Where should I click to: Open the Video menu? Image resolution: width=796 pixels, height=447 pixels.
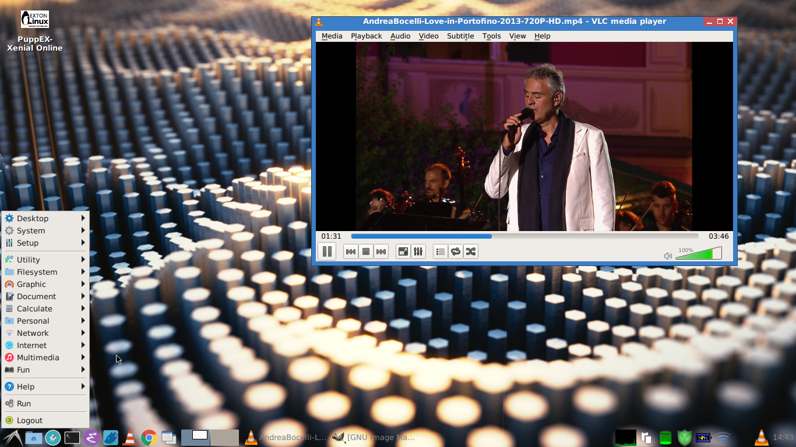pyautogui.click(x=429, y=36)
